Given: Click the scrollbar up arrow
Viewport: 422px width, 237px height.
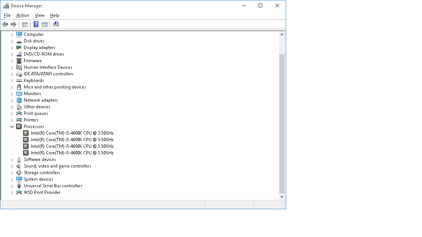Looking at the screenshot, I should [x=282, y=34].
